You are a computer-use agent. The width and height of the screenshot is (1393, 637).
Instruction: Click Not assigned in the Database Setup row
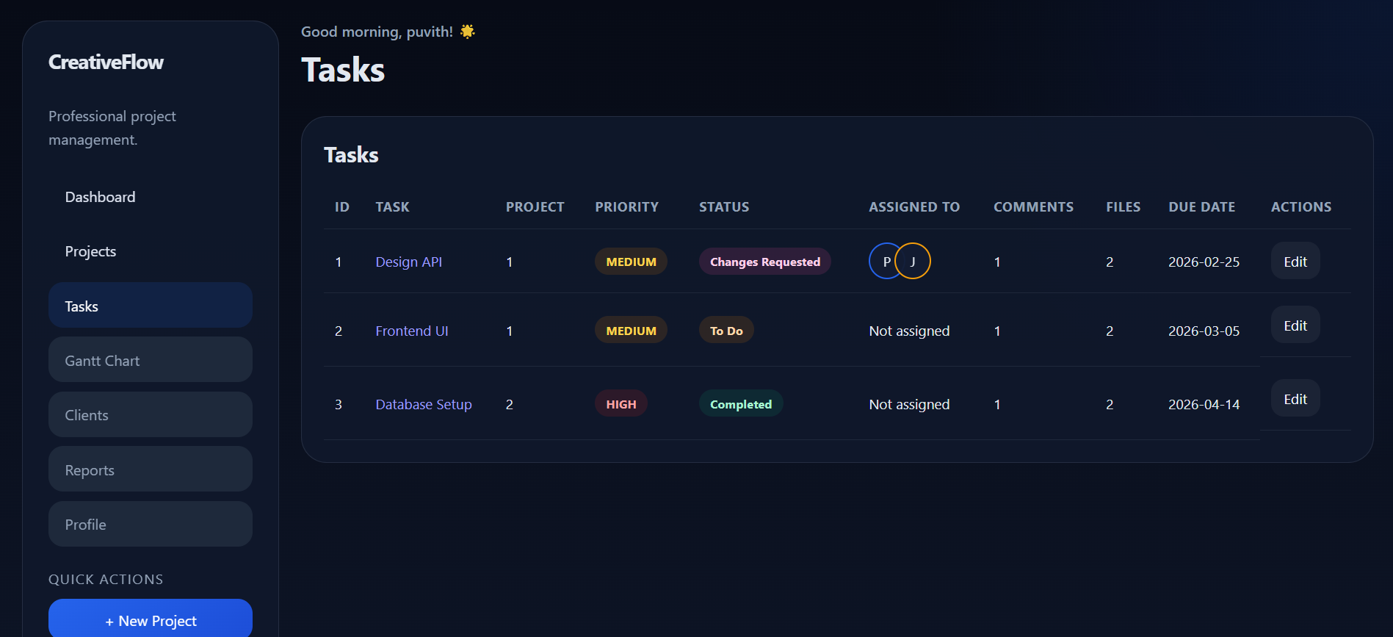tap(909, 404)
